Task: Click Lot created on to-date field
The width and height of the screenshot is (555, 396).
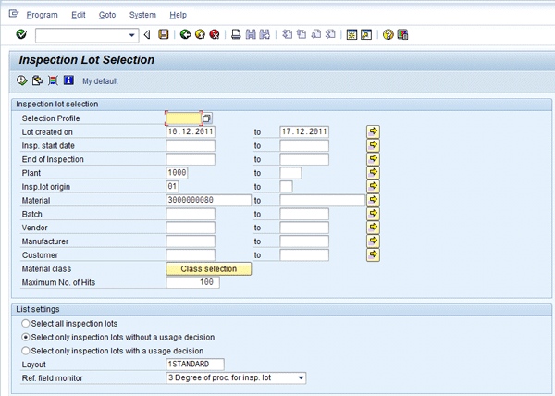Action: [x=304, y=131]
